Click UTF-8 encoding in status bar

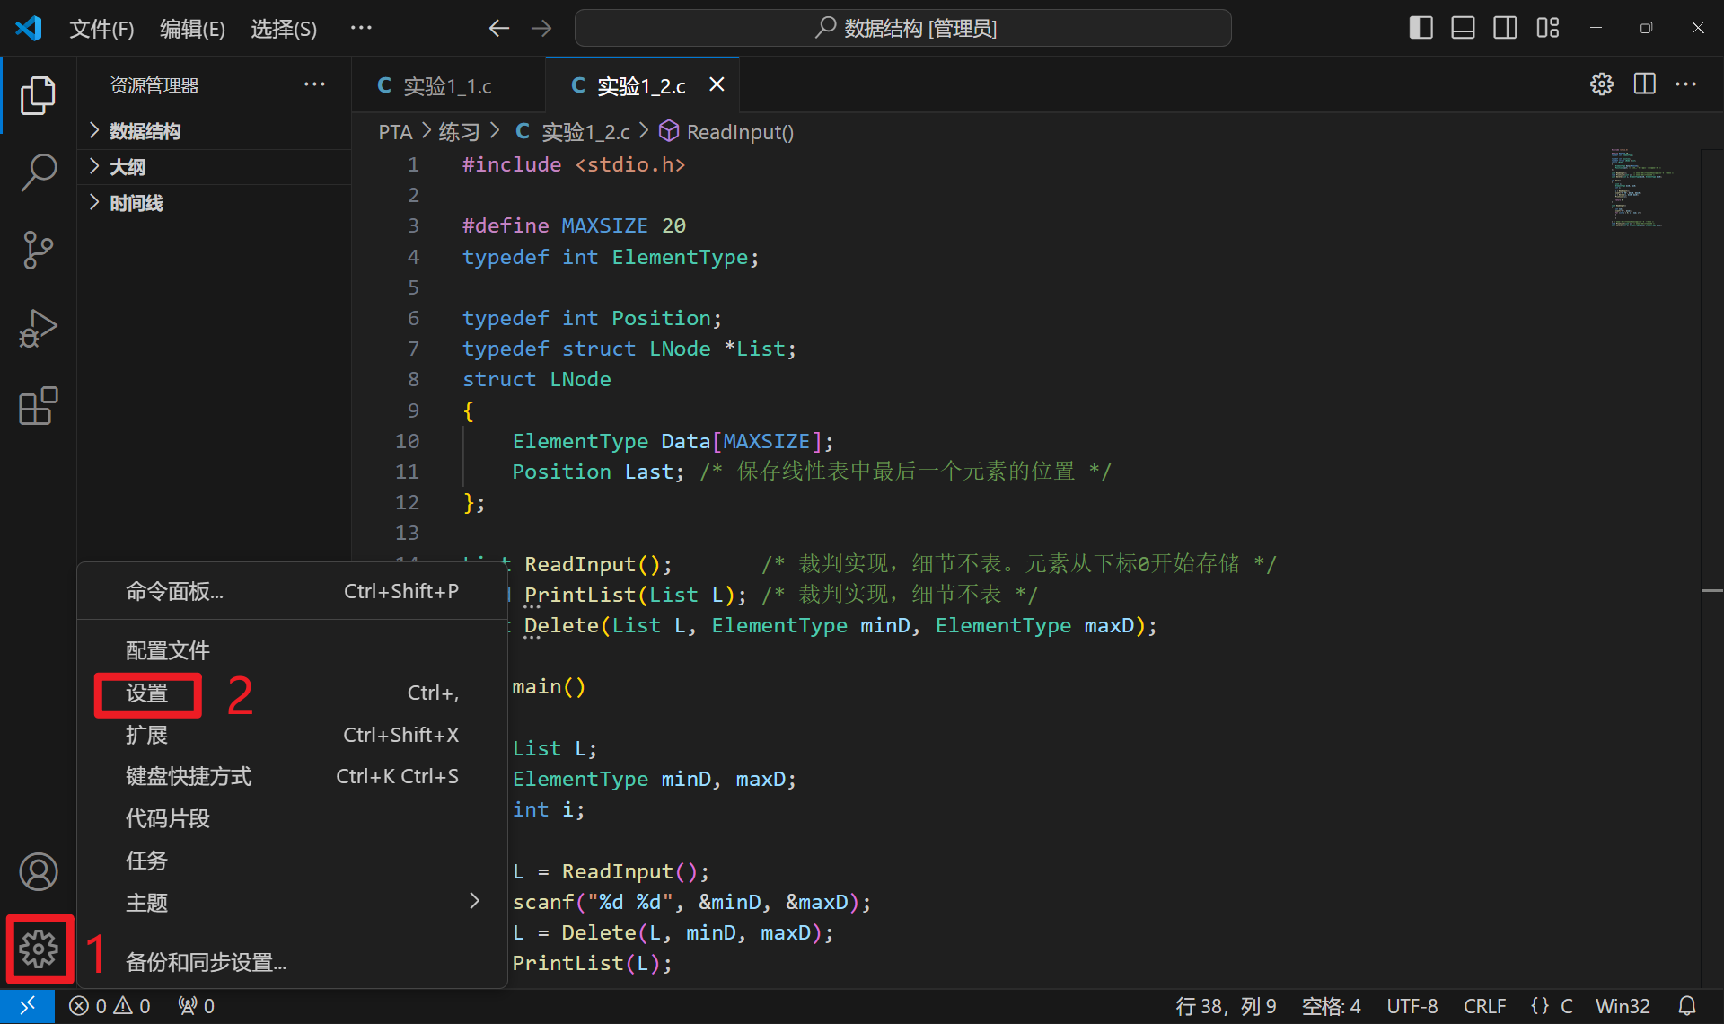tap(1412, 1006)
